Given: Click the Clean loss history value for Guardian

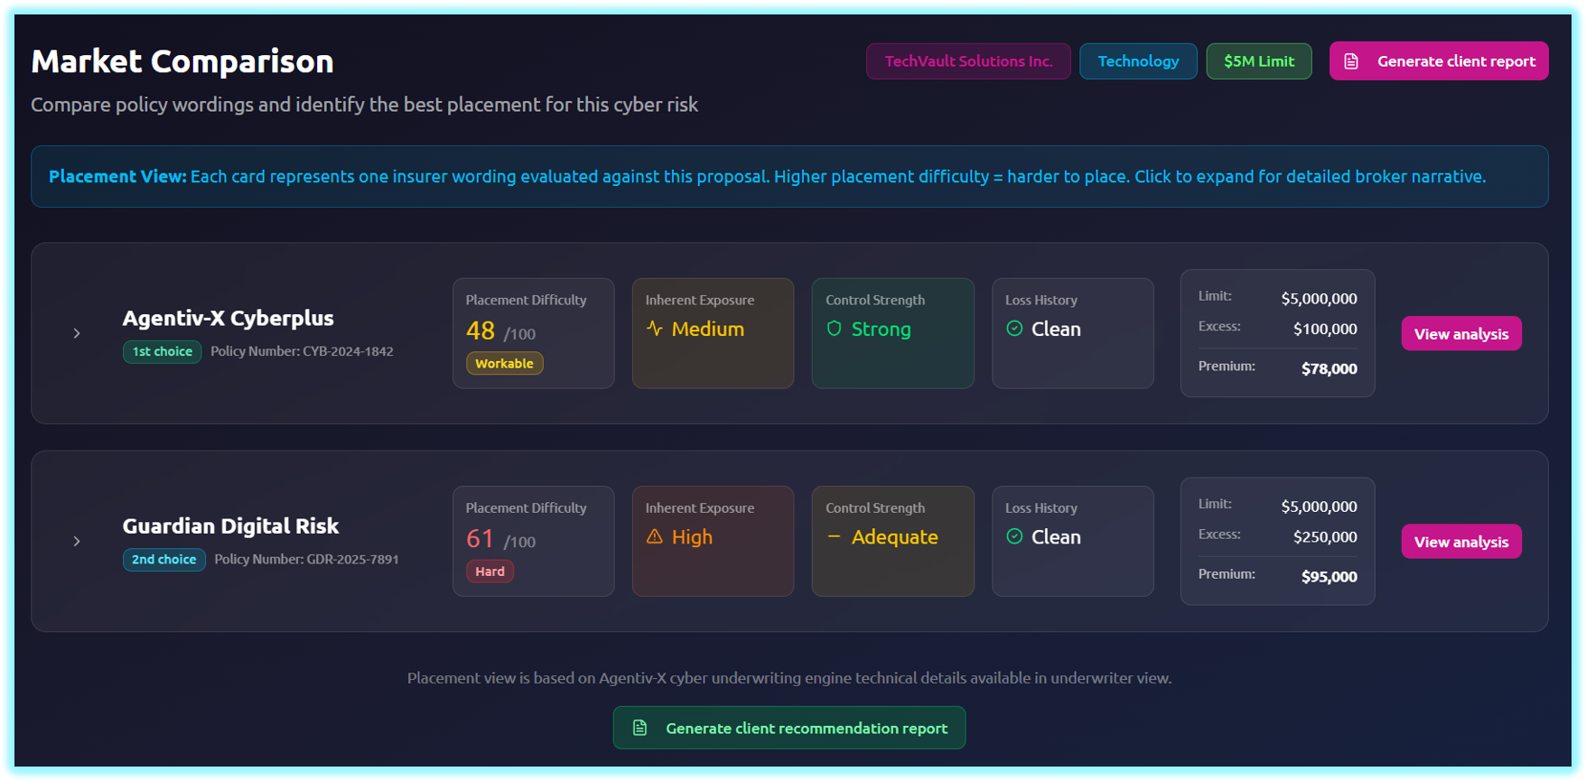Looking at the screenshot, I should 1056,536.
